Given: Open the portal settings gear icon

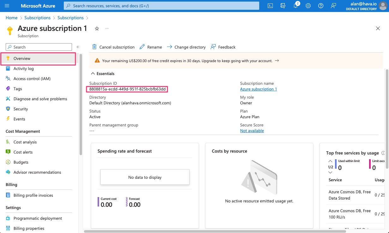Looking at the screenshot, I should click(x=308, y=6).
